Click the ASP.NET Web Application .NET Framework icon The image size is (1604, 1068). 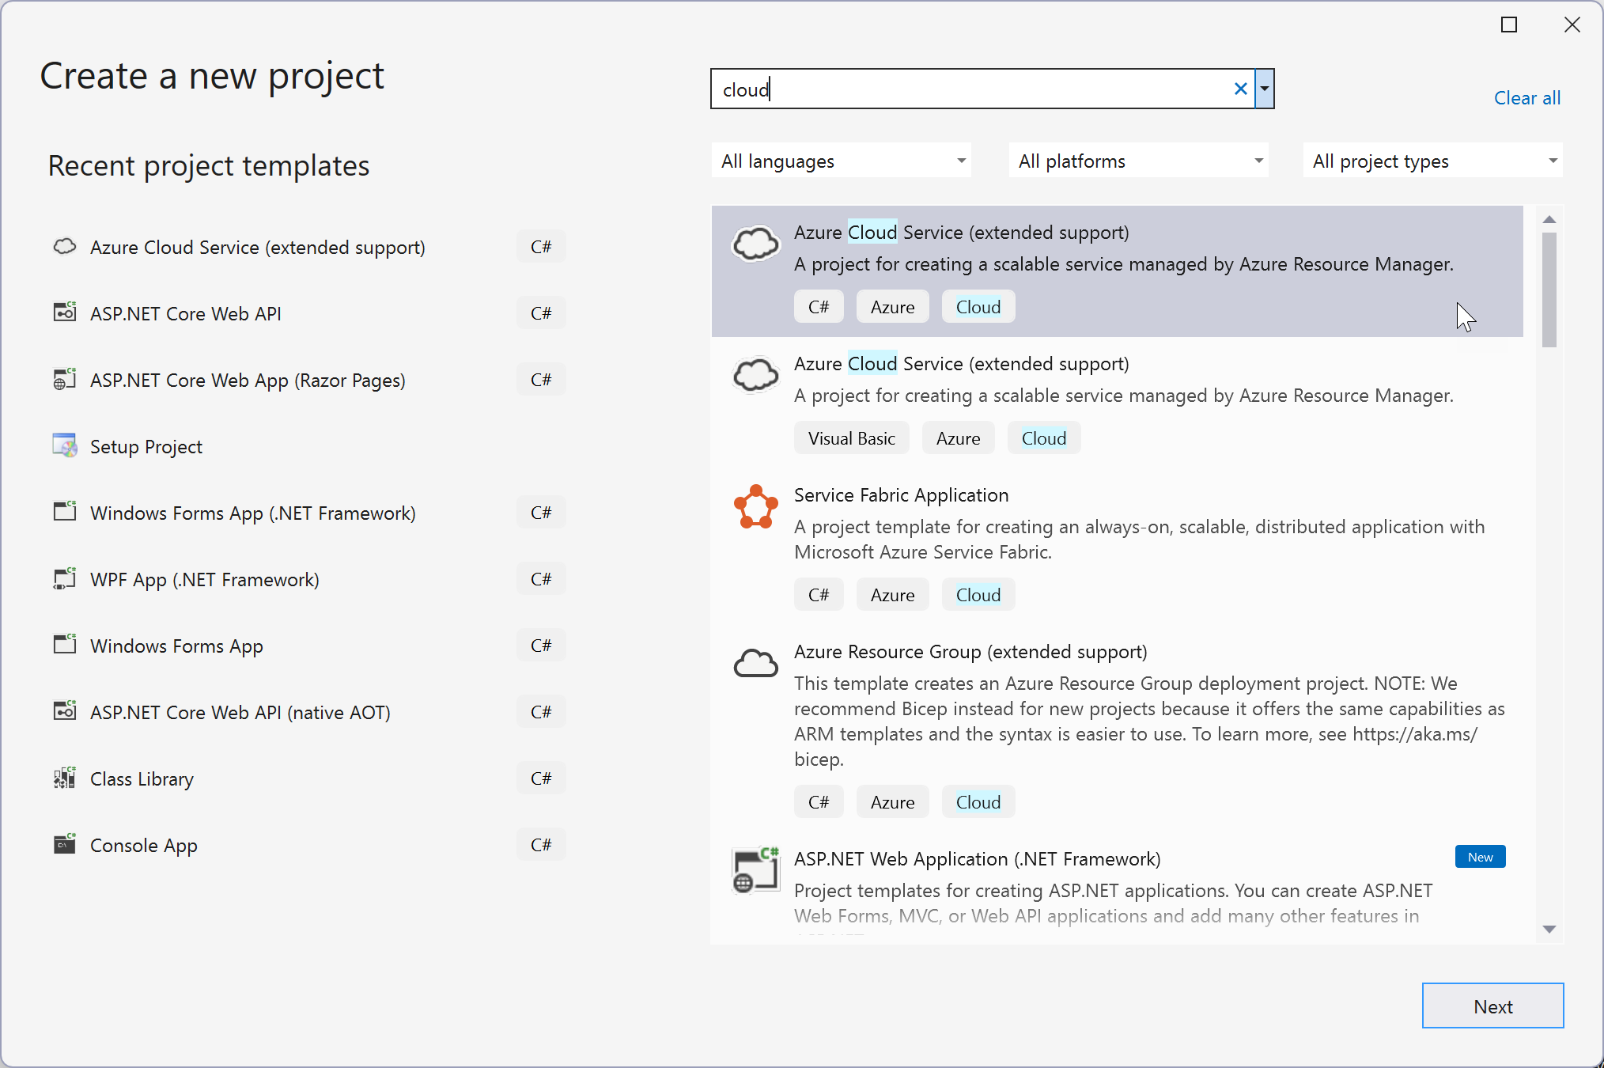(x=755, y=869)
